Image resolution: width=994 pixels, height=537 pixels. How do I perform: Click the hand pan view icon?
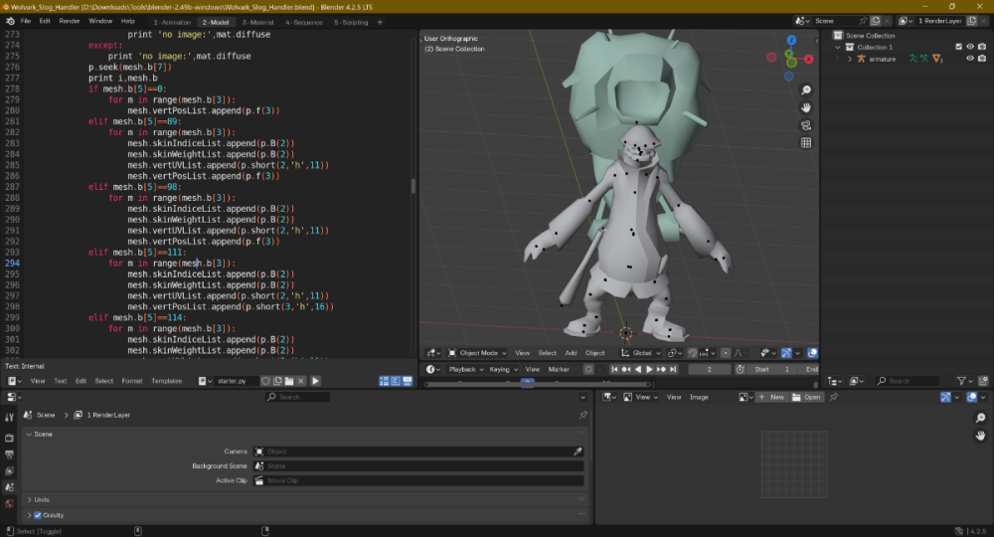pyautogui.click(x=806, y=107)
